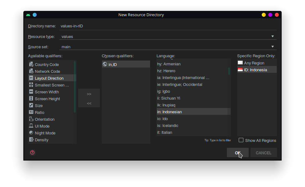Open help with the question mark icon
Image resolution: width=305 pixels, height=187 pixels.
[32, 152]
